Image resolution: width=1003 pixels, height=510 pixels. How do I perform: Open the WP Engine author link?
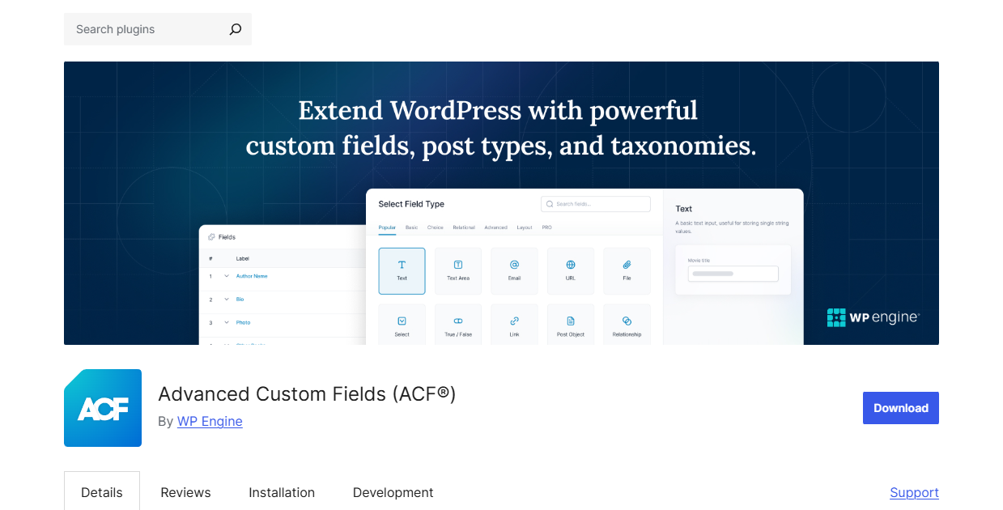click(x=210, y=421)
